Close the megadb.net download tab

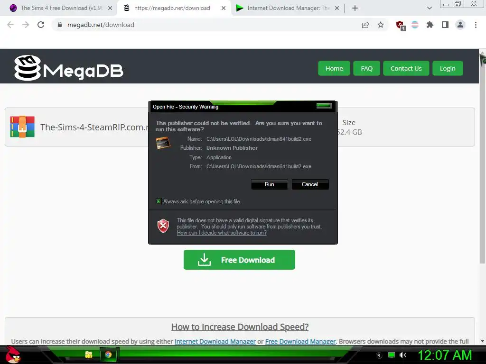pyautogui.click(x=224, y=8)
